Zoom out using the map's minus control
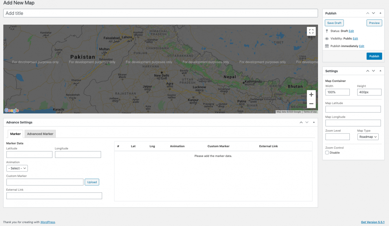The height and width of the screenshot is (226, 389). [x=311, y=103]
